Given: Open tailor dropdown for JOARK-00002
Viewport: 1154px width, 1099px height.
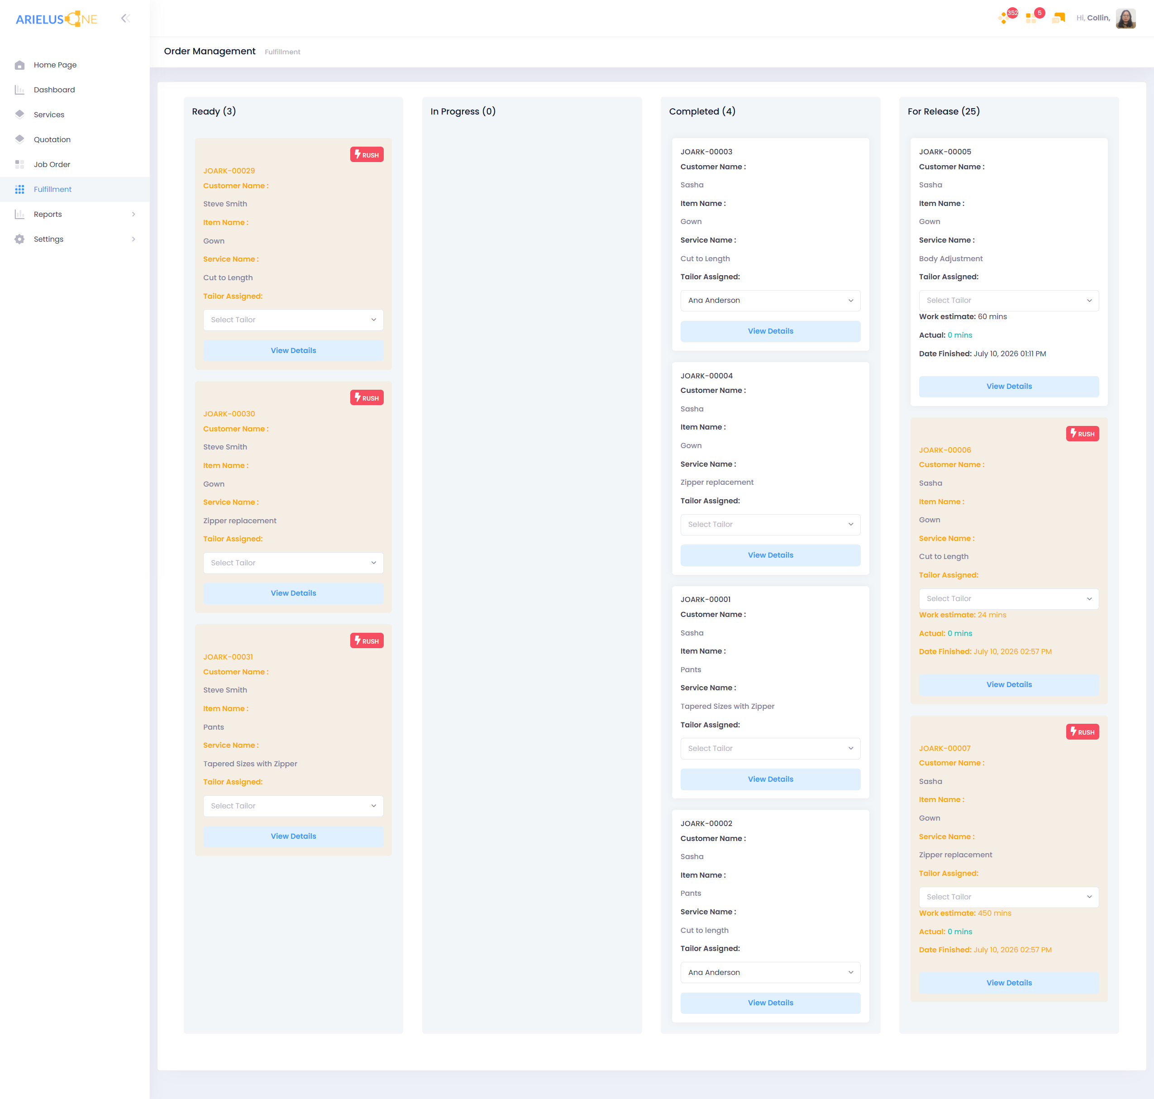Looking at the screenshot, I should (770, 972).
